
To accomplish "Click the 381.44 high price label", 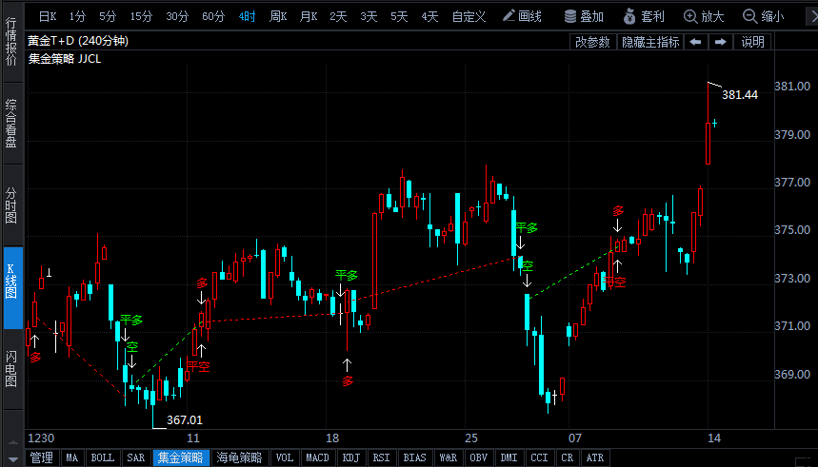I will coord(740,95).
